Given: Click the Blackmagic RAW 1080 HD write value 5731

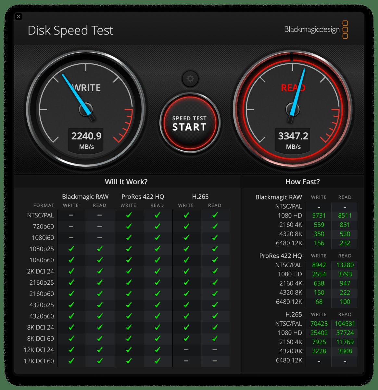Looking at the screenshot, I should [x=319, y=215].
